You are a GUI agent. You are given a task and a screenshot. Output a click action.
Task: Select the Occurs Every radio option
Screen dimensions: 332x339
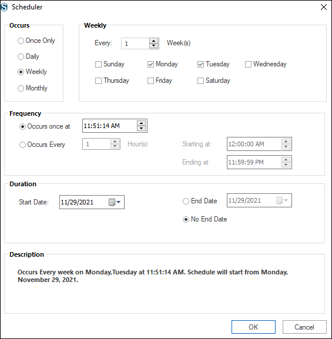coord(42,145)
